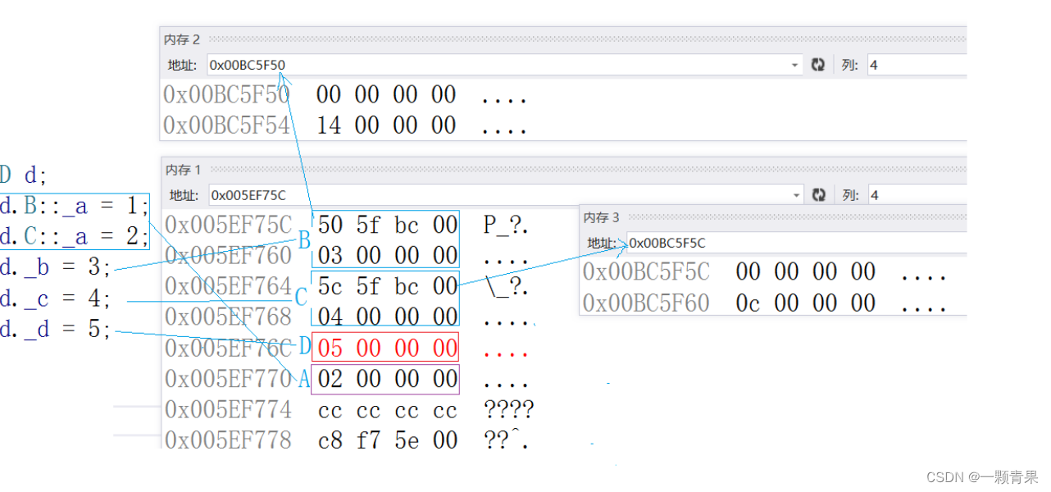Select memory row address 0x00BC5F54
This screenshot has width=1051, height=492.
coord(226,125)
